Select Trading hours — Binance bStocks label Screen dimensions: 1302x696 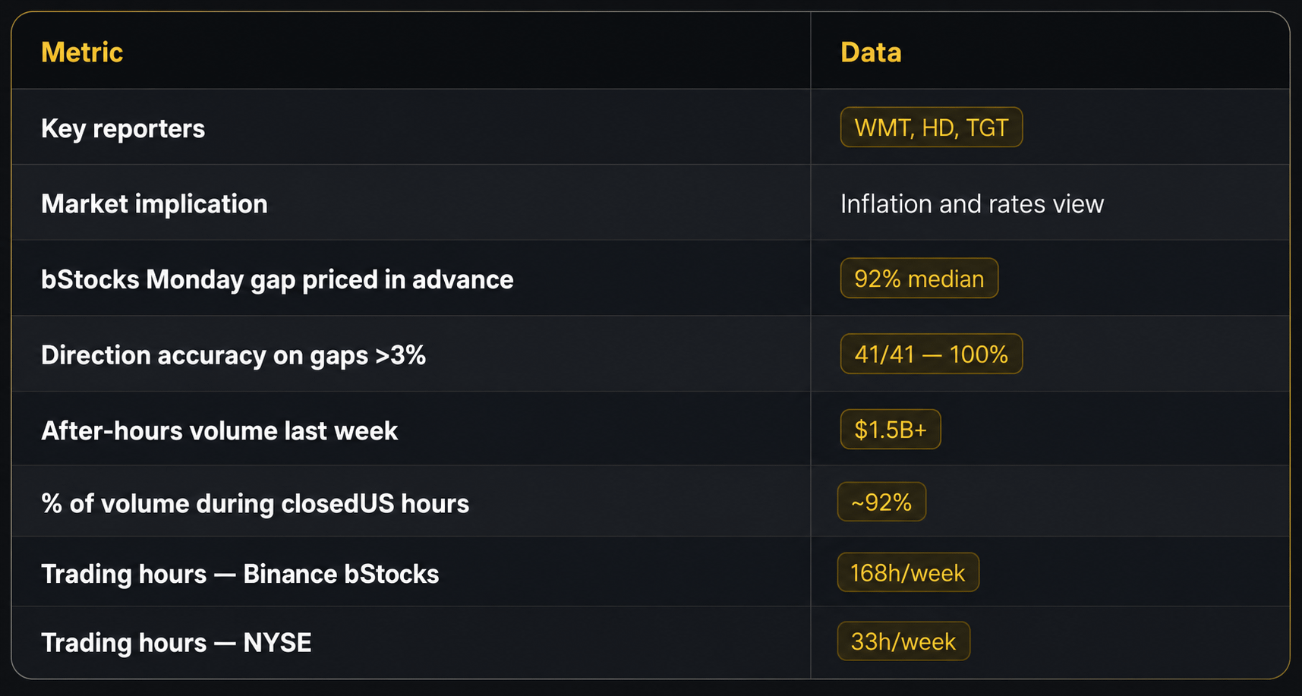(240, 575)
